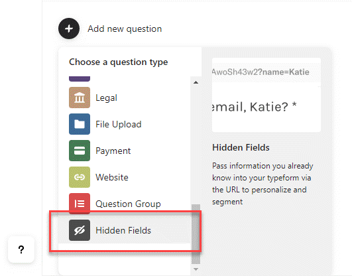Choose the Legal question type label
The height and width of the screenshot is (276, 352).
tap(107, 98)
